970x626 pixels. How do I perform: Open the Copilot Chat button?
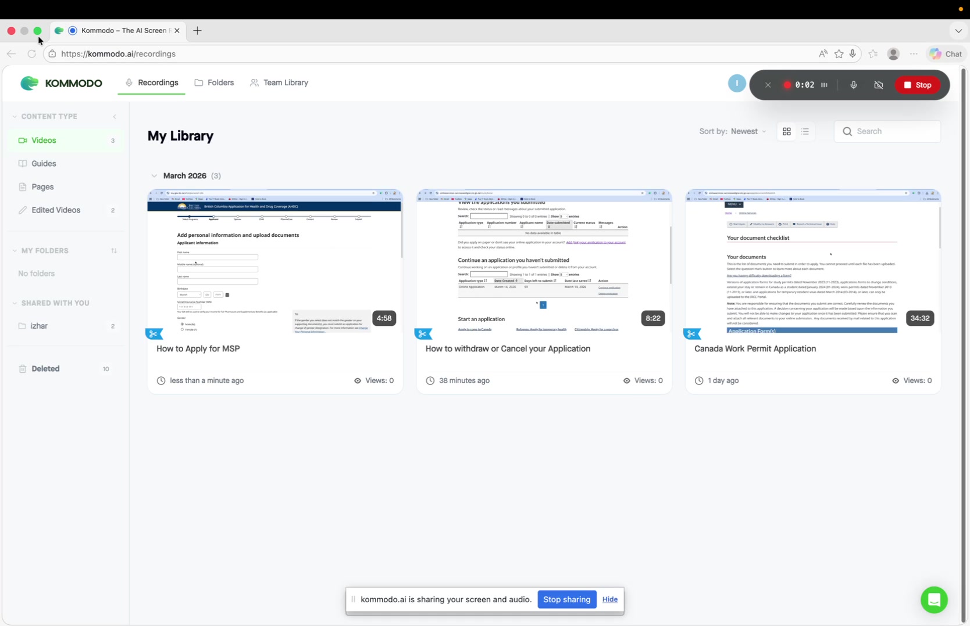click(946, 54)
